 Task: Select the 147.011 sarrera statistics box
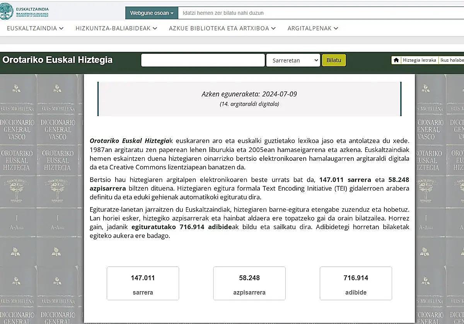point(143,283)
